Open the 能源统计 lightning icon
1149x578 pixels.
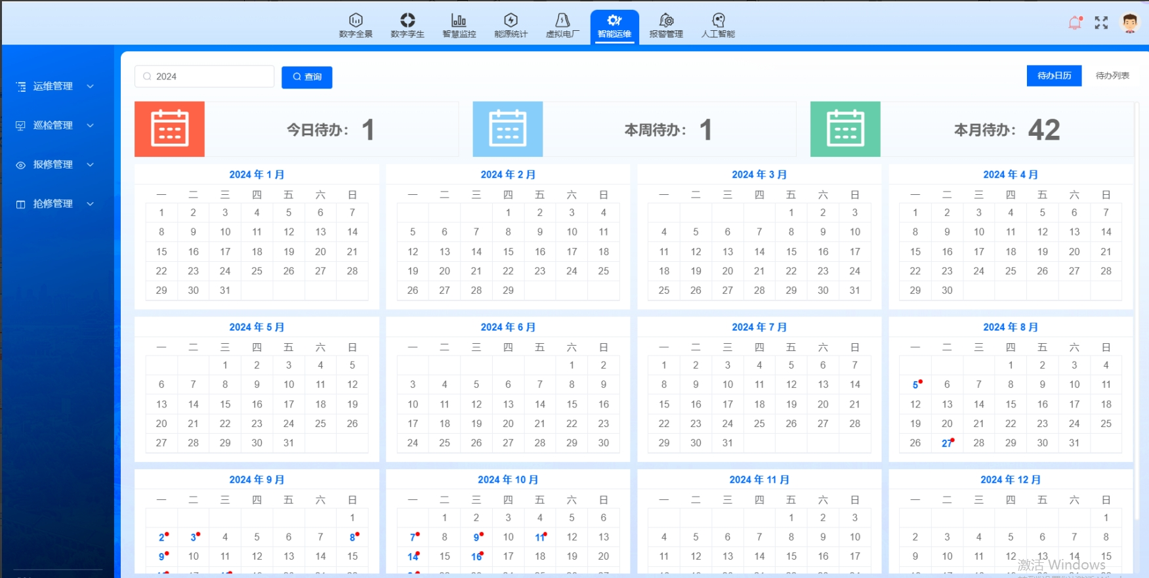(511, 20)
